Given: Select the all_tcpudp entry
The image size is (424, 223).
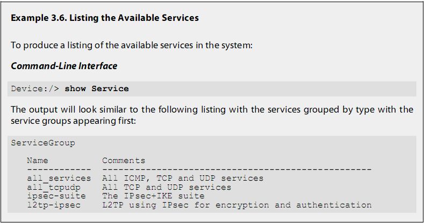Looking at the screenshot, I should tap(54, 187).
